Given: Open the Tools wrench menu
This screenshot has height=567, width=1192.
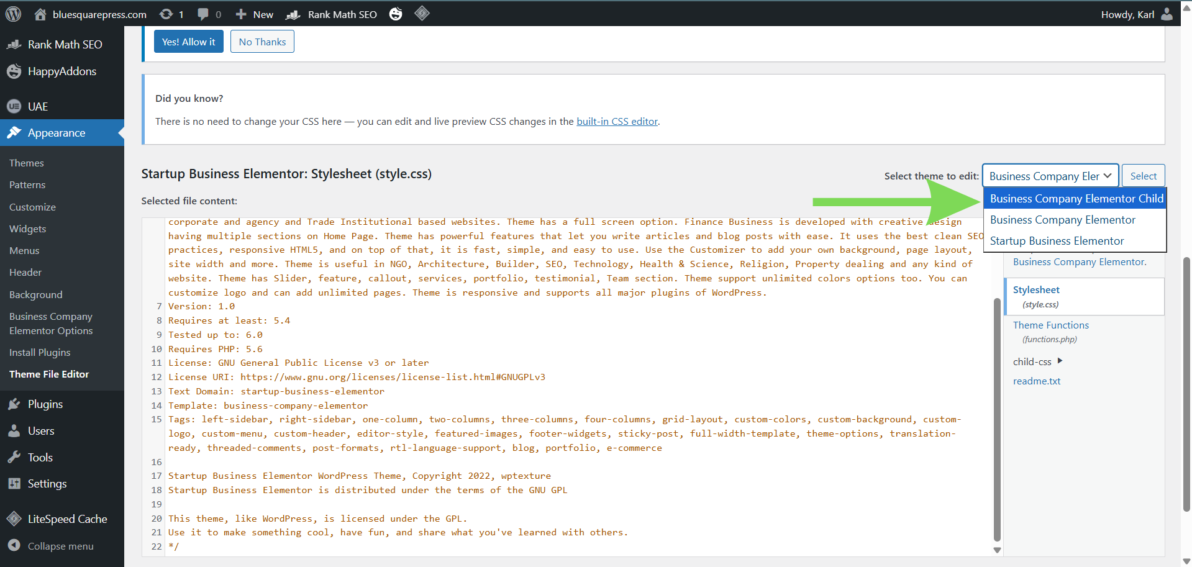Looking at the screenshot, I should point(40,458).
